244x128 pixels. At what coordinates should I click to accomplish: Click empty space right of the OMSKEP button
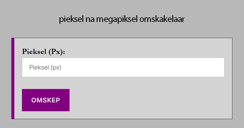coord(146,100)
